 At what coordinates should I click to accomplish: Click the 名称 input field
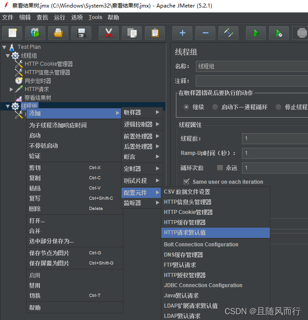pos(252,66)
